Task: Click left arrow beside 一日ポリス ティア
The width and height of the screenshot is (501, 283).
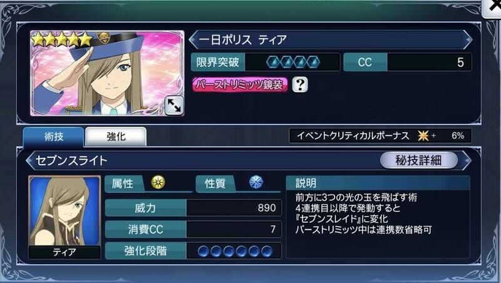Action: tap(193, 39)
